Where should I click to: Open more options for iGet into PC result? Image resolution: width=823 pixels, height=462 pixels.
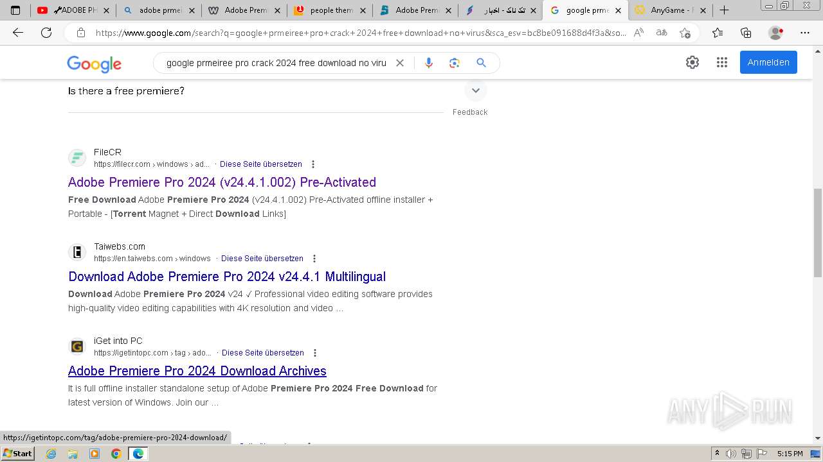point(315,353)
